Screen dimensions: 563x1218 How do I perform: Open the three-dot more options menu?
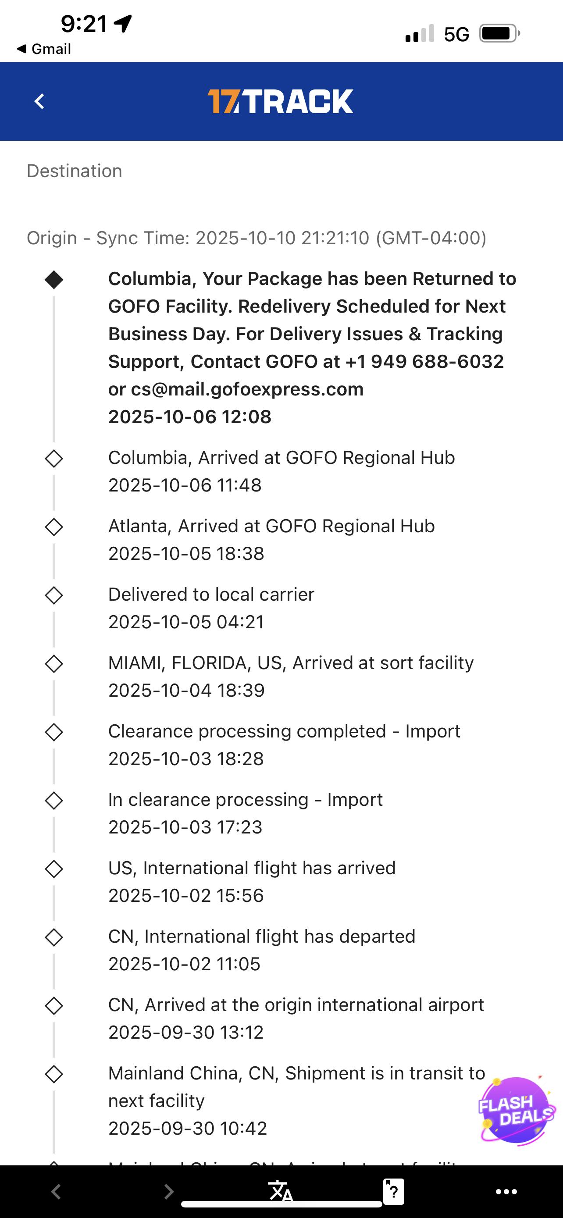(x=506, y=1192)
